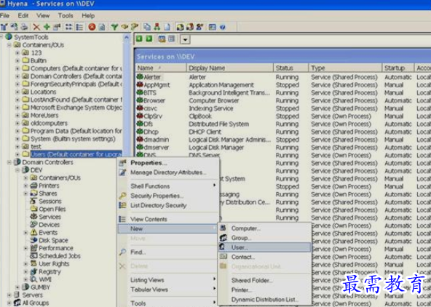Choose Properties in the context menu
Screen dimensions: 431x307
pos(168,162)
